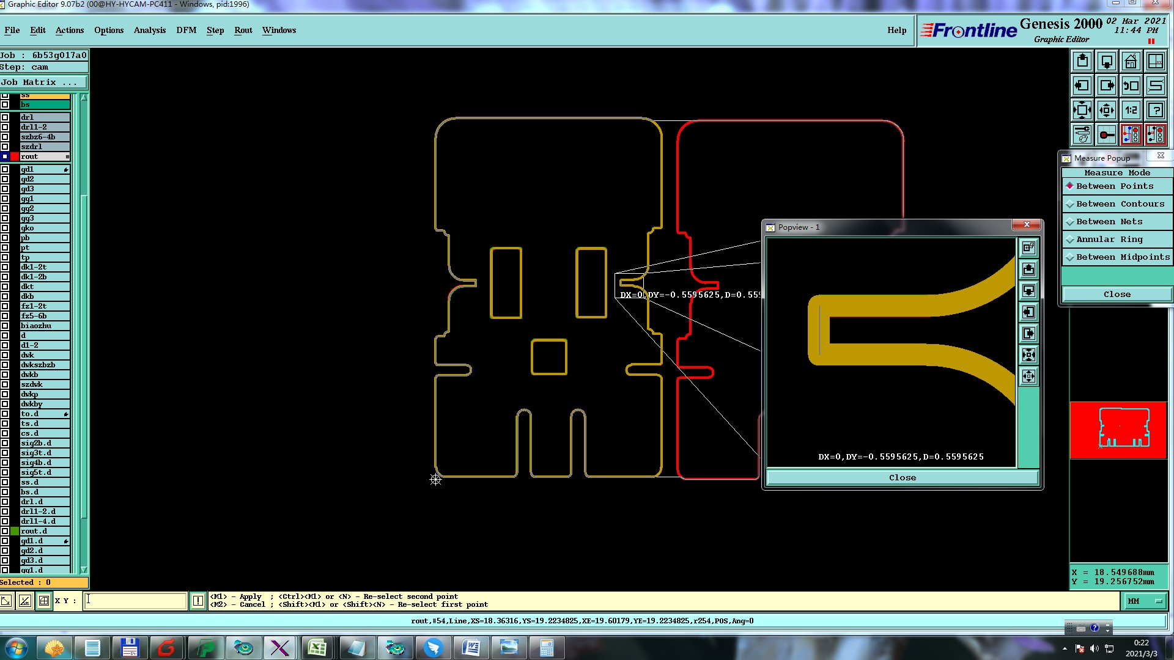Open the MM units dropdown
Screen dimensions: 1174x660
pos(1145,601)
